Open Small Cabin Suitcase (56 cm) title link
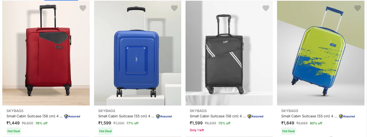This screenshot has height=137, width=367. pyautogui.click(x=34, y=116)
